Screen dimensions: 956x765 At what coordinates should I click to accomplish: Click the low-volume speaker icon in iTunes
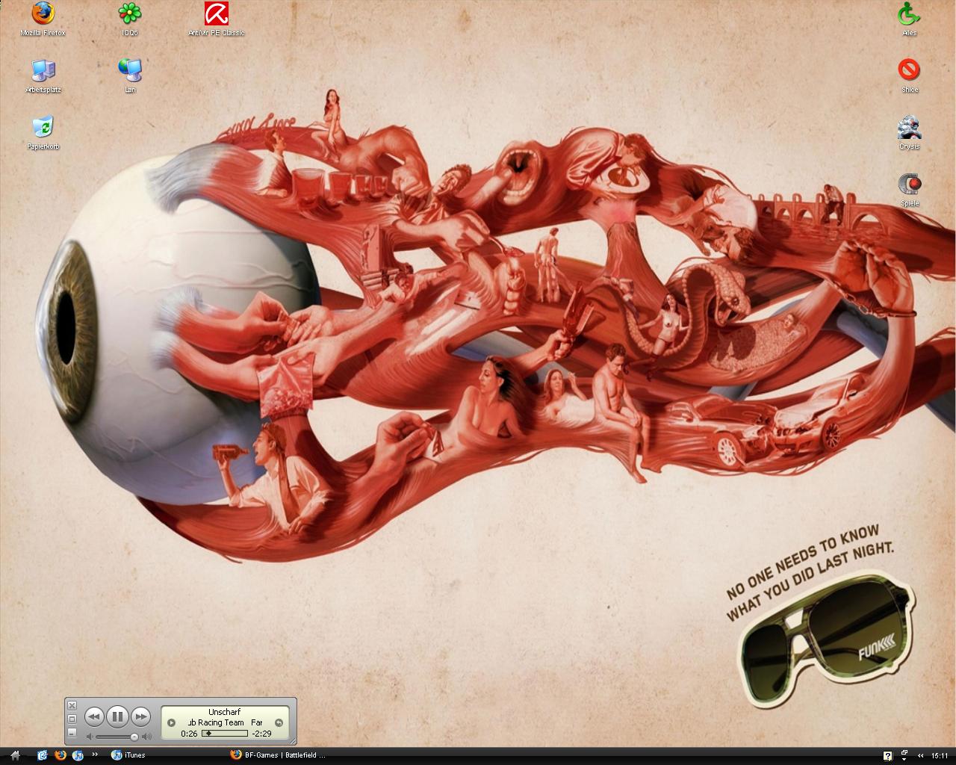[x=90, y=737]
